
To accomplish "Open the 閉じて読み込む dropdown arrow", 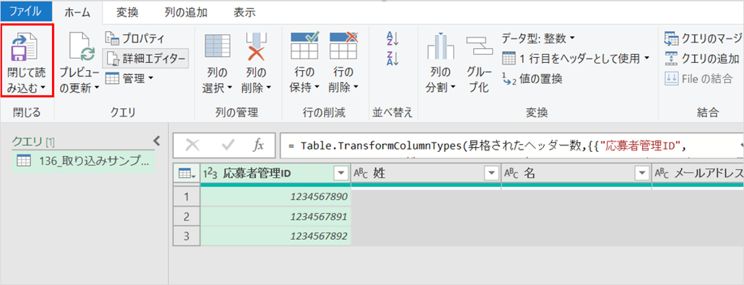I will [x=43, y=89].
